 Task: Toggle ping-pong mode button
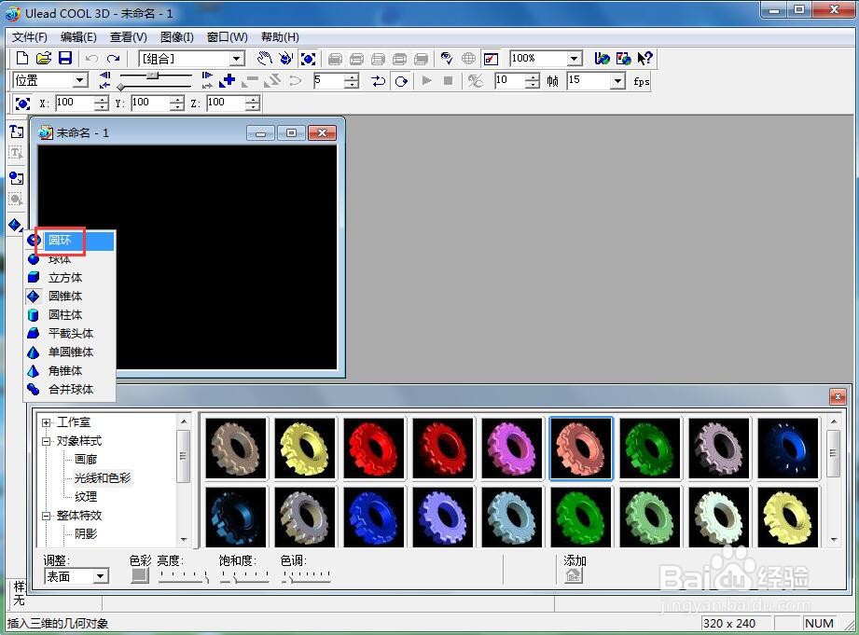coord(378,81)
